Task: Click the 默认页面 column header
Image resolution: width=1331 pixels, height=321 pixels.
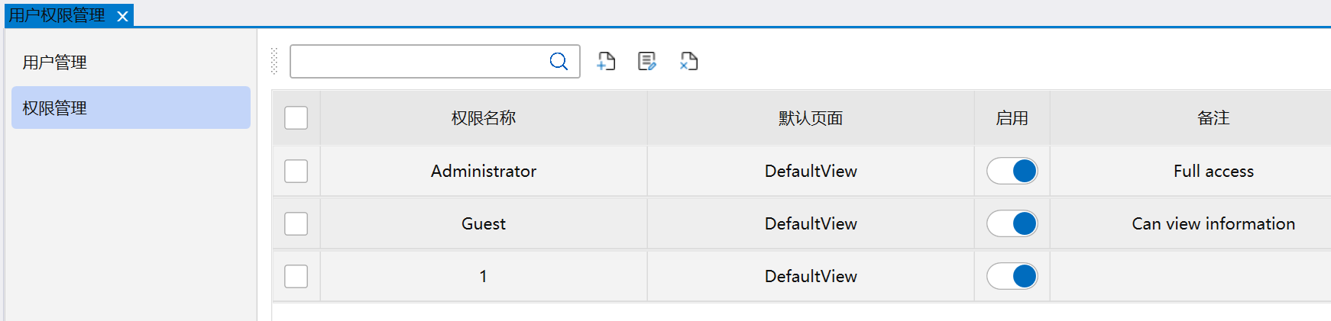Action: tap(810, 118)
